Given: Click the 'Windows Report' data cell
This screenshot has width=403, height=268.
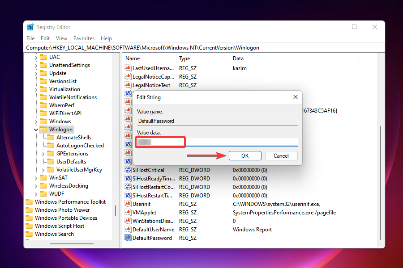Looking at the screenshot, I should click(252, 229).
